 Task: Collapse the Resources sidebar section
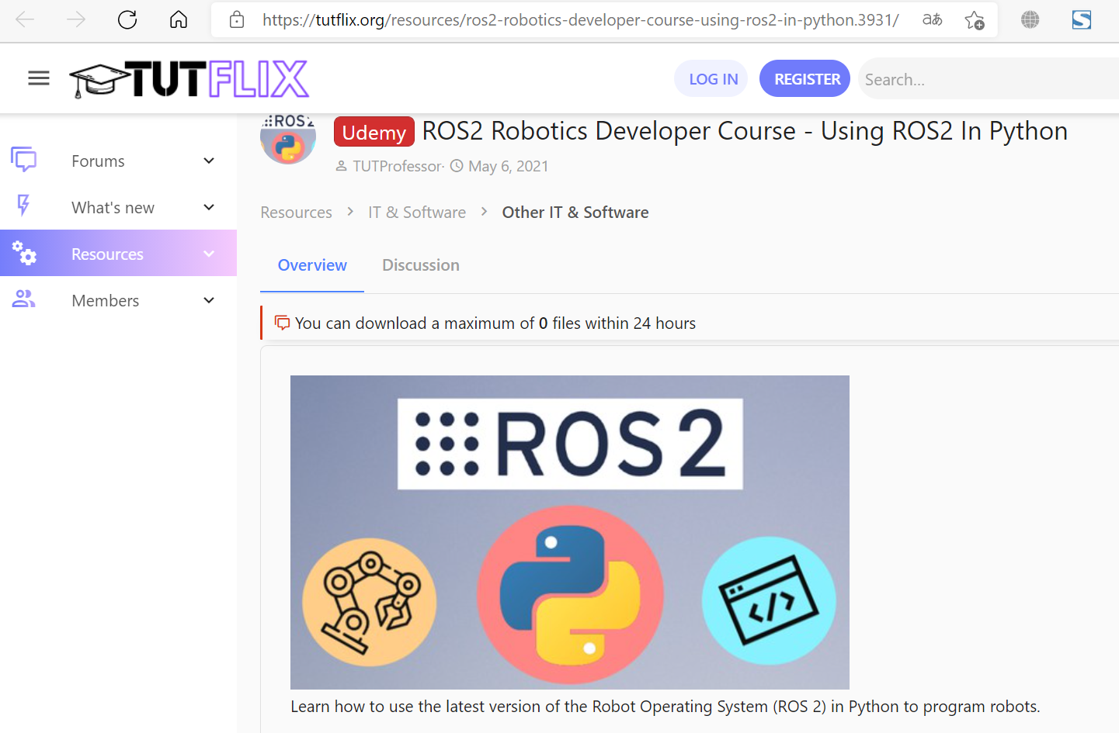coord(208,253)
